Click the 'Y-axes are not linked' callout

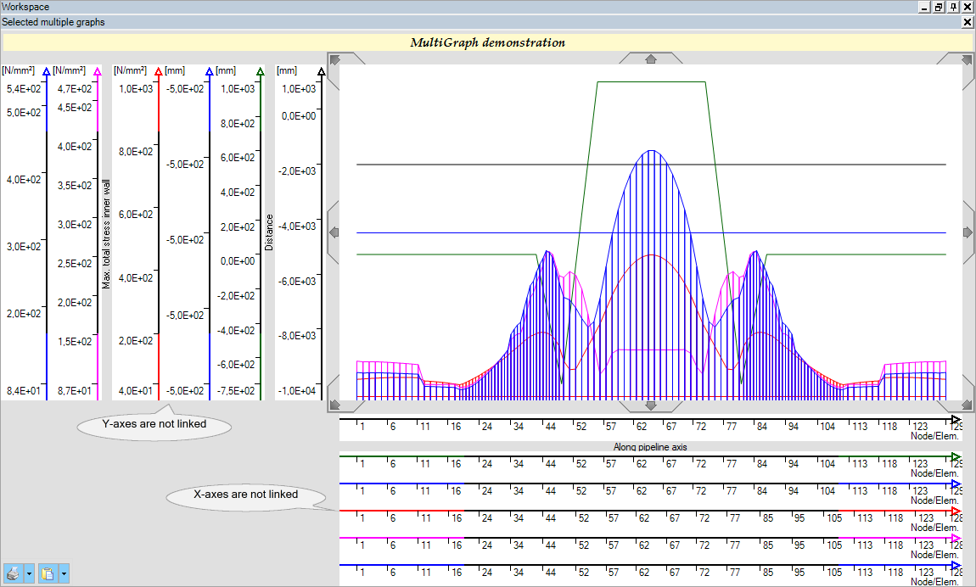[154, 424]
